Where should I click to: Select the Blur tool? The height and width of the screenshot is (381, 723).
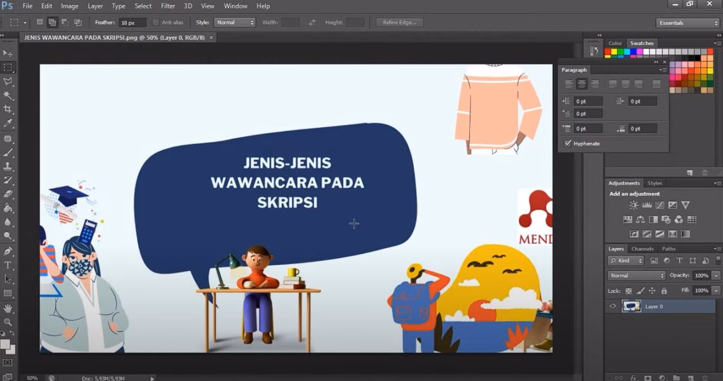click(8, 222)
